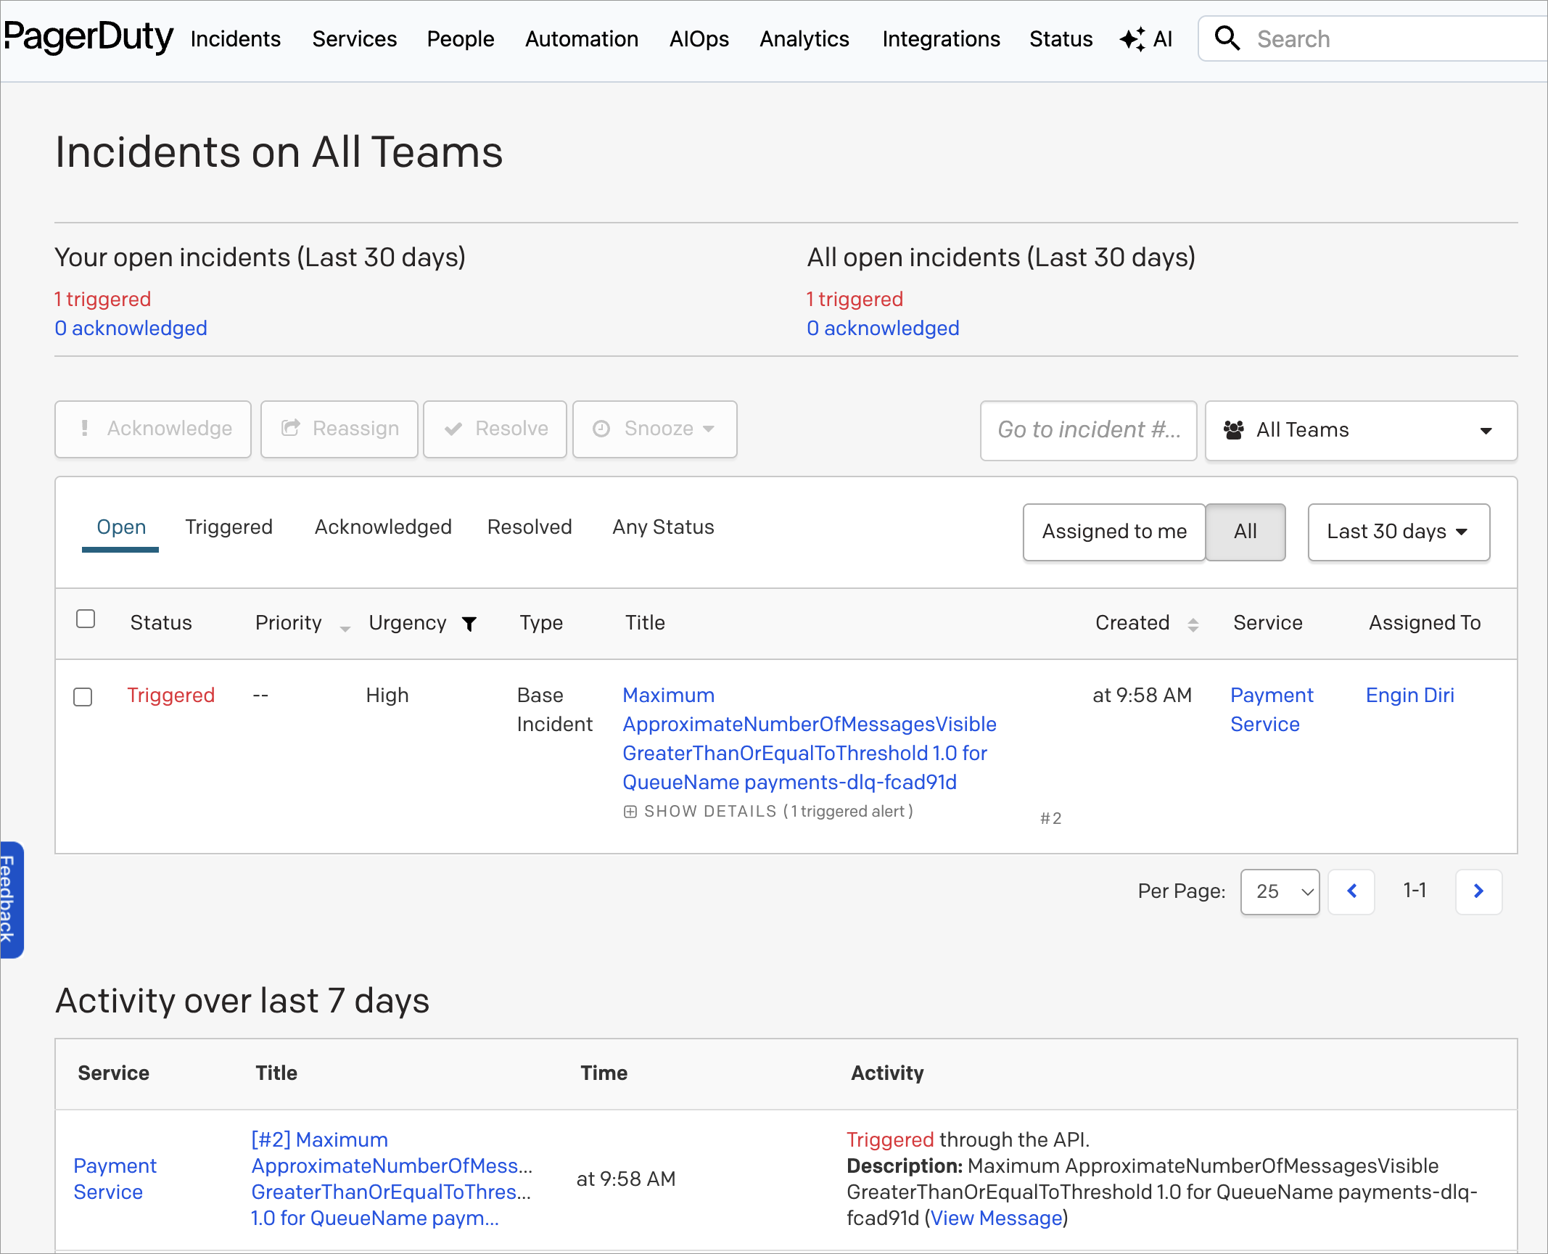Open the AIOps nav menu

699,38
